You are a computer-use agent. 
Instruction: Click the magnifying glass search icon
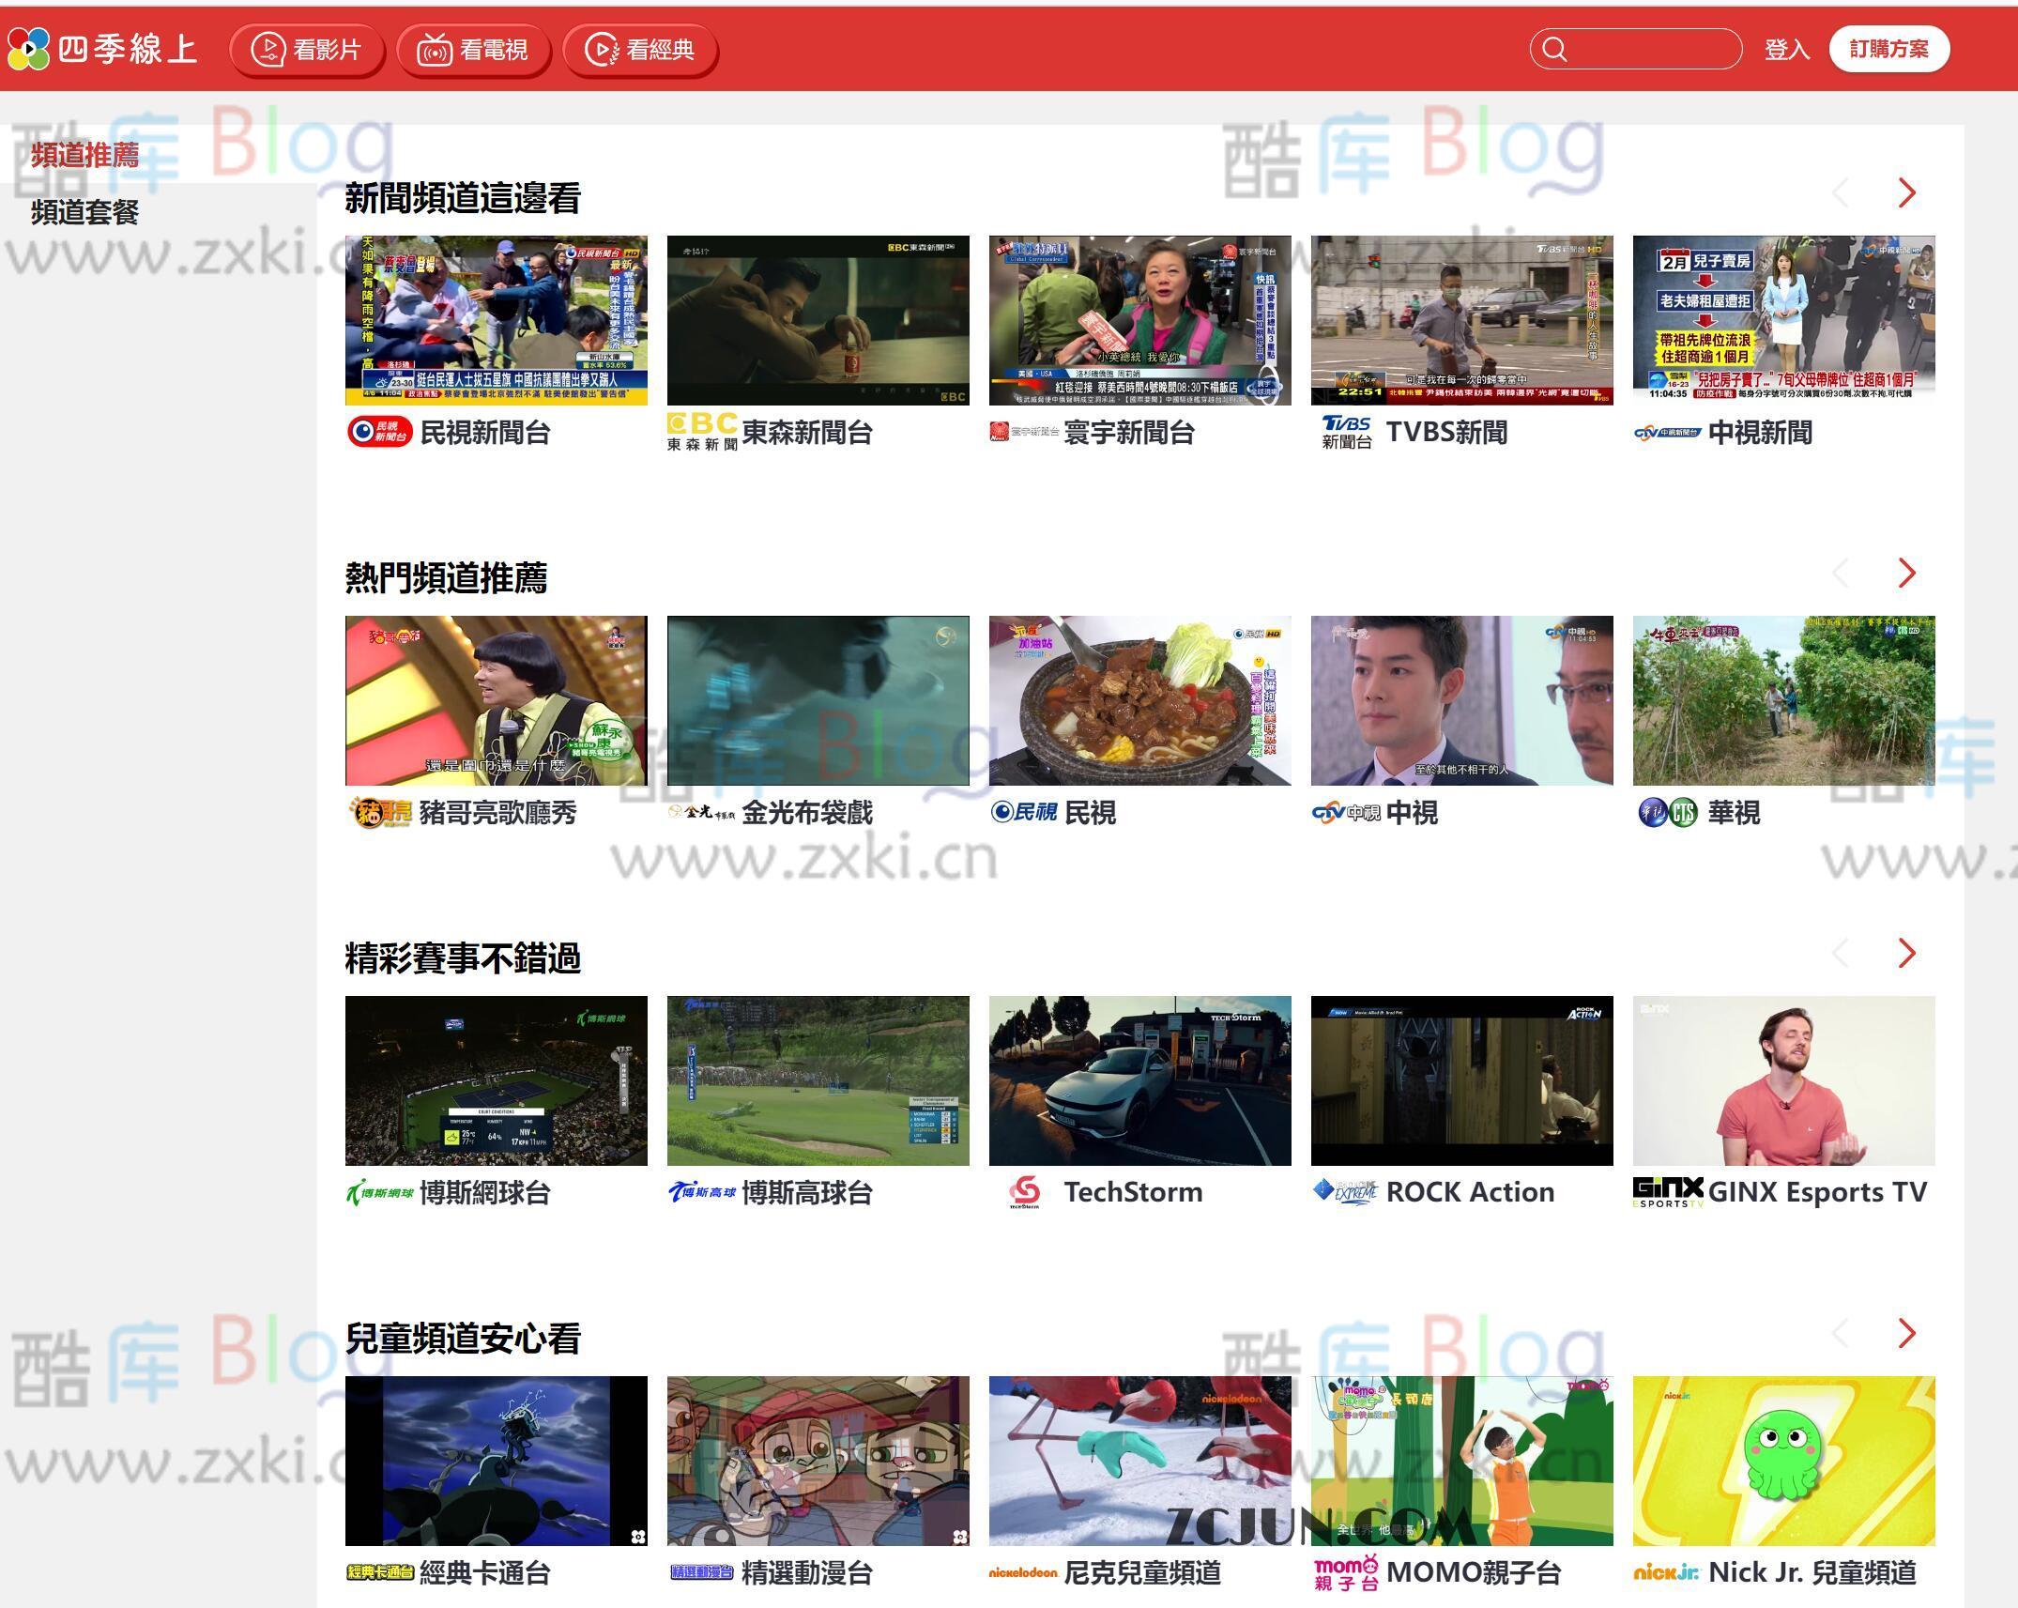[x=1555, y=49]
